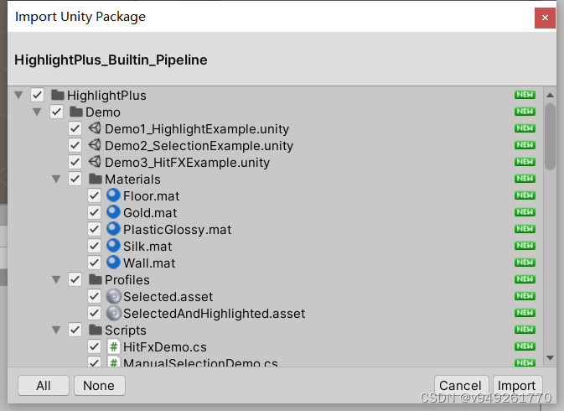Toggle the Selected.asset checkbox
Screen dimensions: 564x411
point(94,297)
